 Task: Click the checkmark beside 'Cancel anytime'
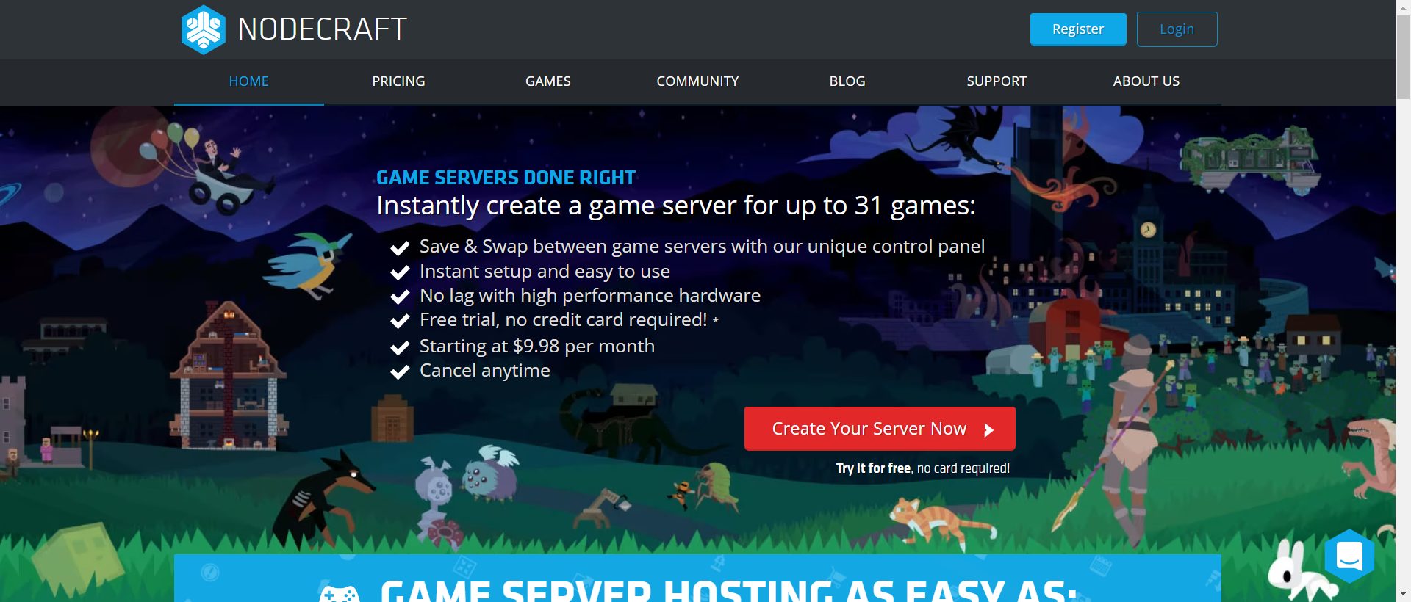click(x=400, y=372)
